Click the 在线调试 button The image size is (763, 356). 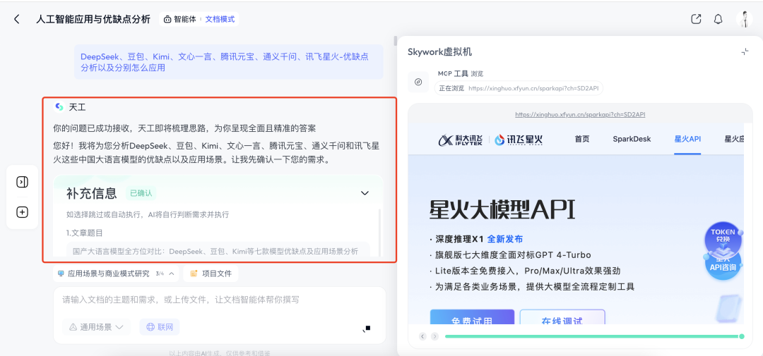562,318
